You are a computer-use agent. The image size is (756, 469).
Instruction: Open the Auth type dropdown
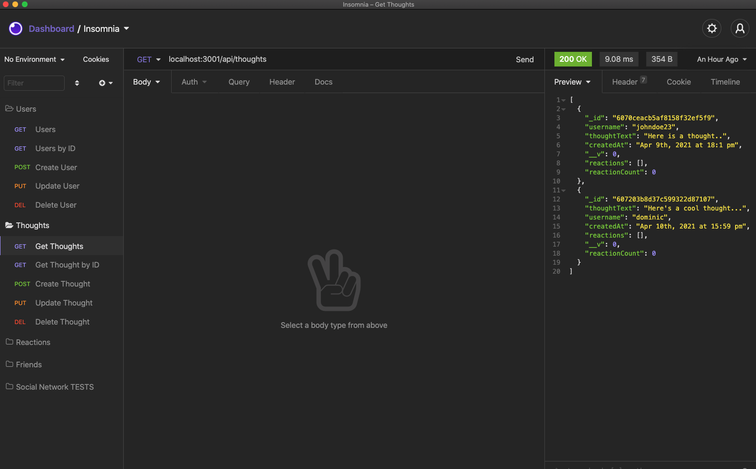pos(194,82)
